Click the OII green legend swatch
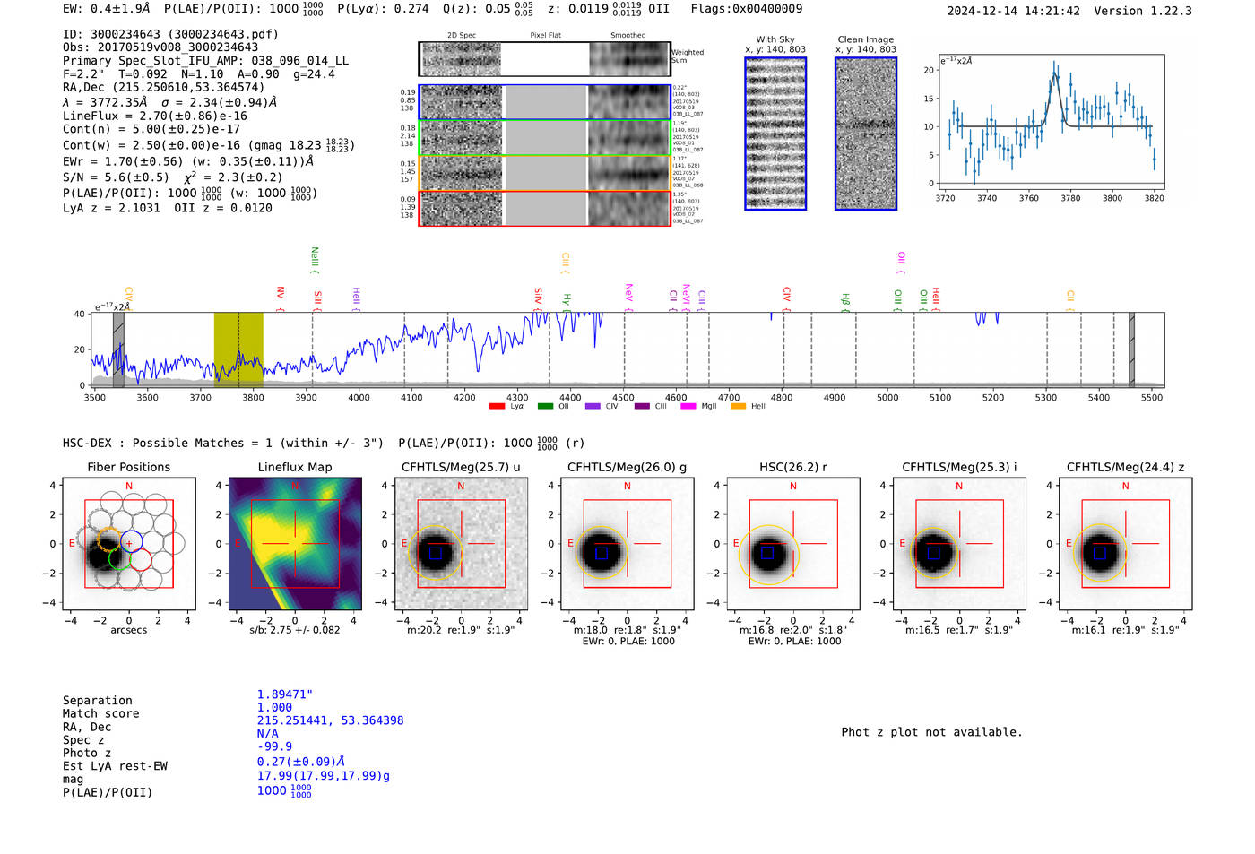 (x=545, y=407)
